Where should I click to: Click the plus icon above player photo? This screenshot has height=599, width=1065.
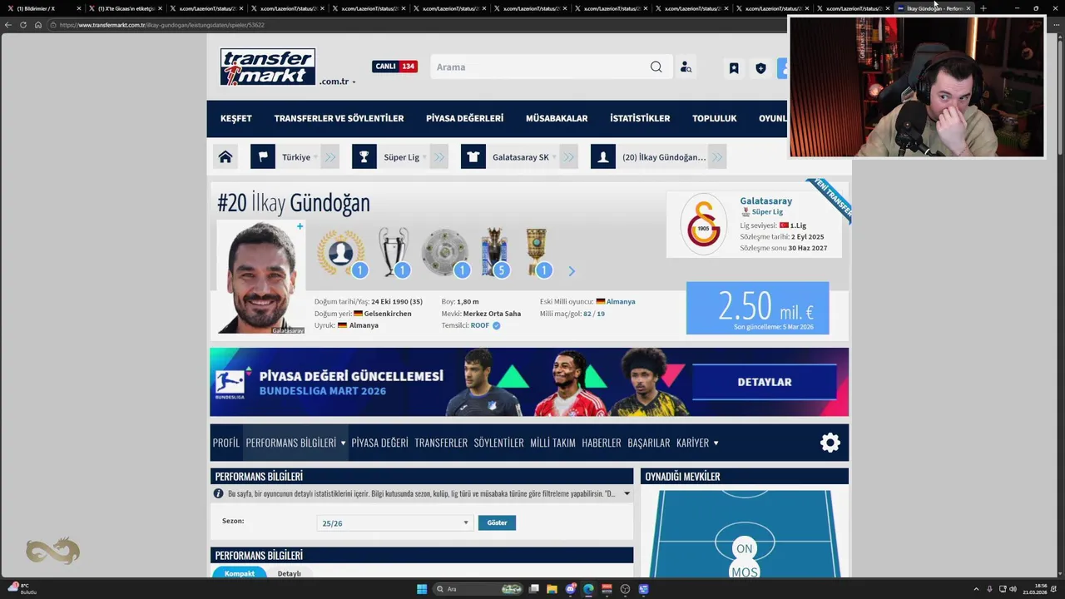click(x=300, y=226)
